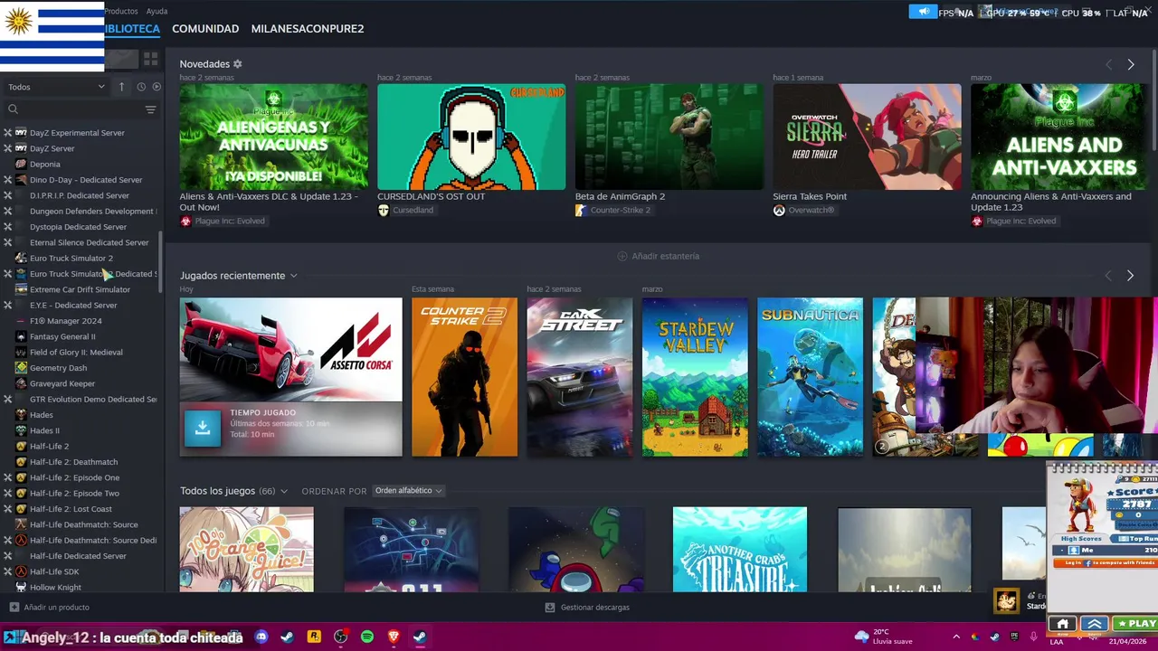The width and height of the screenshot is (1158, 651).
Task: Click the microphone tray icon
Action: [x=1033, y=637]
